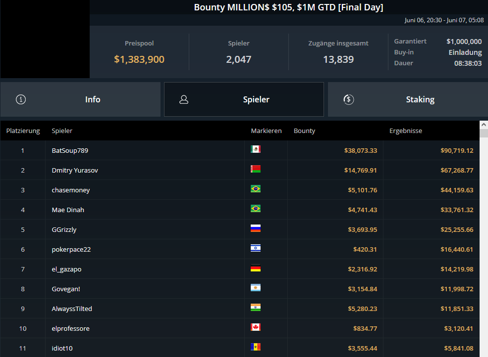Click the result $5,841.08
Image resolution: width=488 pixels, height=357 pixels.
(458, 348)
